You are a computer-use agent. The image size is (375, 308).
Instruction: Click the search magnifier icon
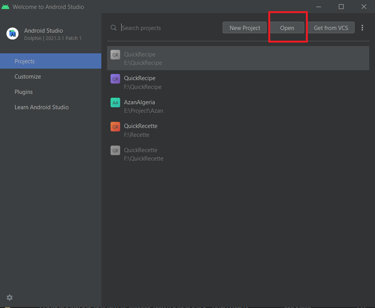click(x=114, y=27)
